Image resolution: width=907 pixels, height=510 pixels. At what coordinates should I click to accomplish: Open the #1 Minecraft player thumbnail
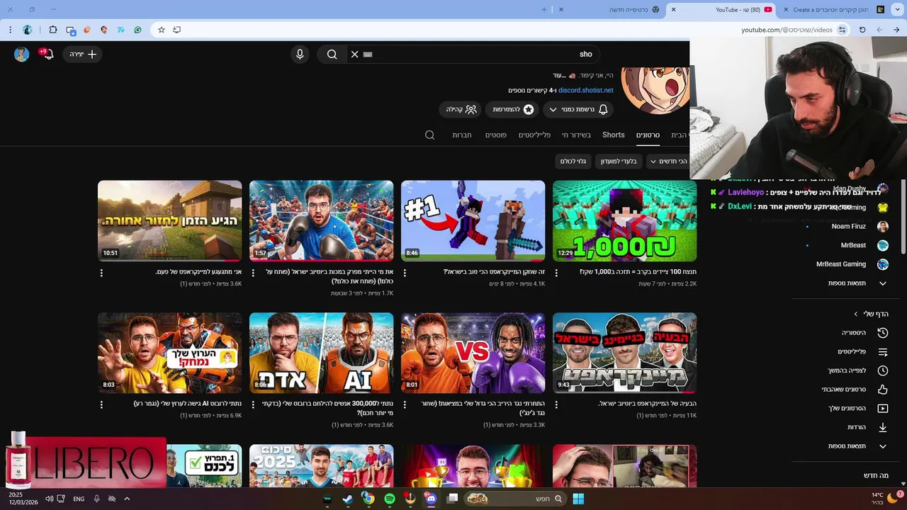tap(473, 221)
